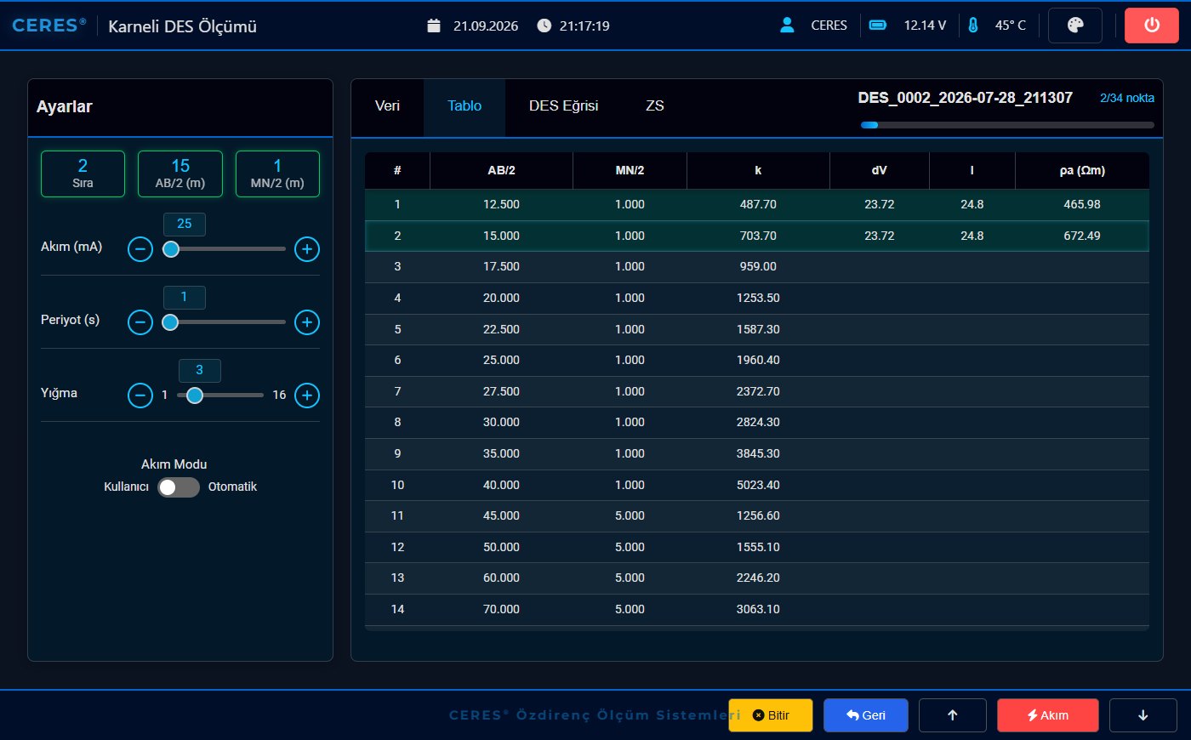Decrease Akım (mA) with the minus button

coord(140,249)
